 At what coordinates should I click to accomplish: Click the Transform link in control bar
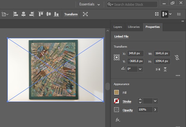point(71,14)
